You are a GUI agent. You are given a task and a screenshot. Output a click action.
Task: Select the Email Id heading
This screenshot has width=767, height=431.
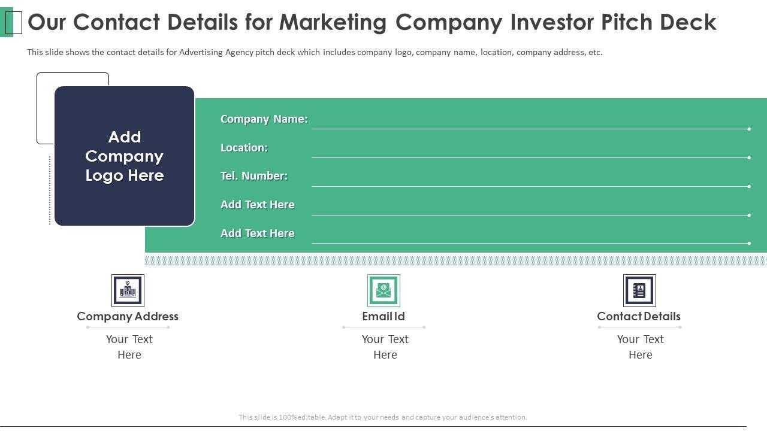click(383, 316)
